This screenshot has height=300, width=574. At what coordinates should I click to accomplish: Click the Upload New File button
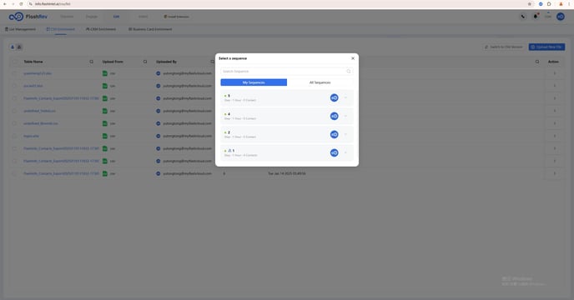tap(546, 47)
